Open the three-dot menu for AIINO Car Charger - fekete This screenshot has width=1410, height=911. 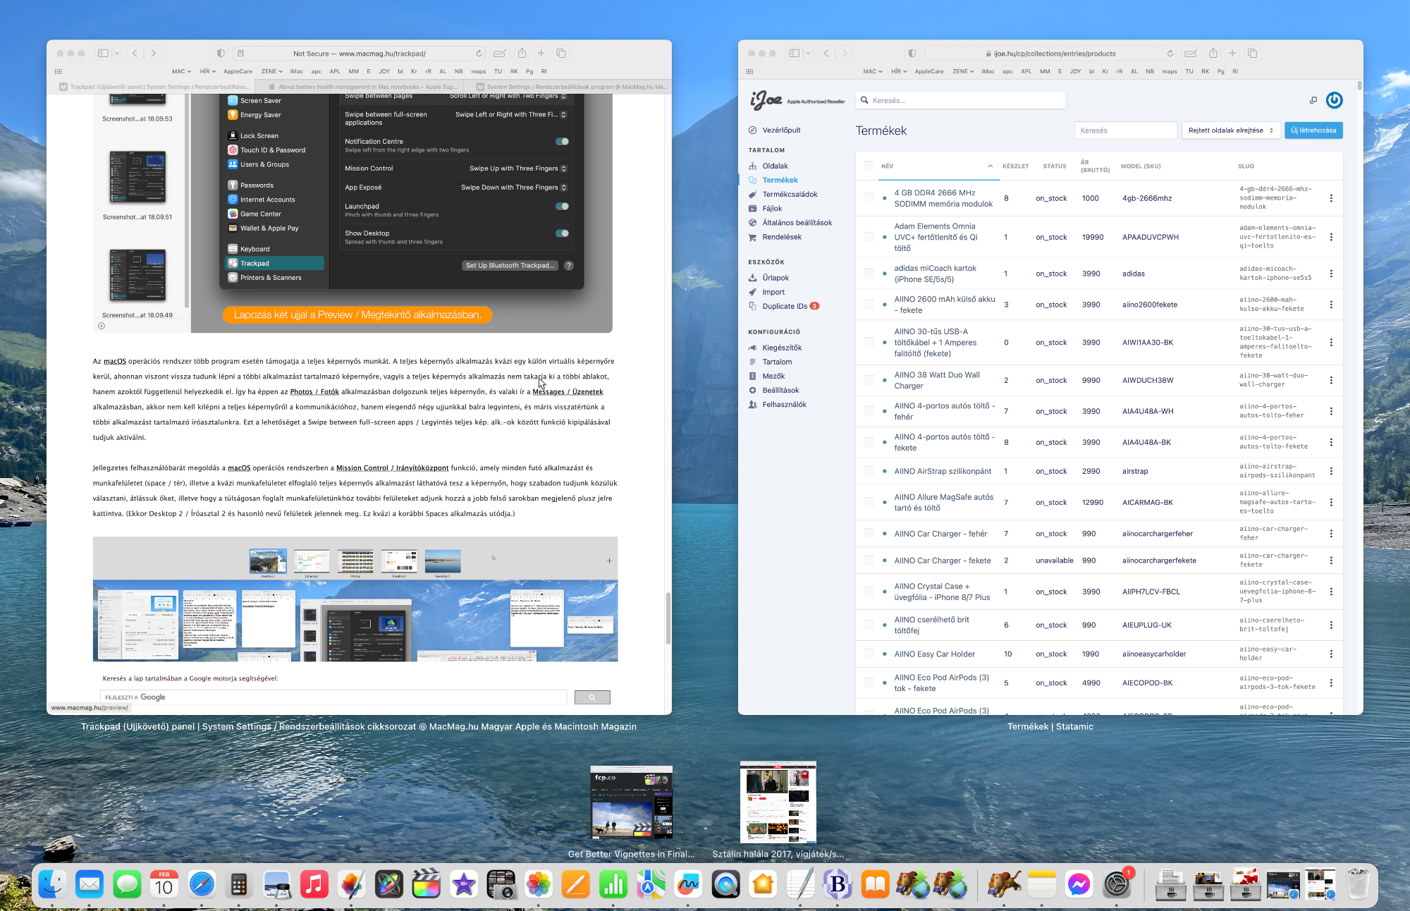click(1331, 561)
